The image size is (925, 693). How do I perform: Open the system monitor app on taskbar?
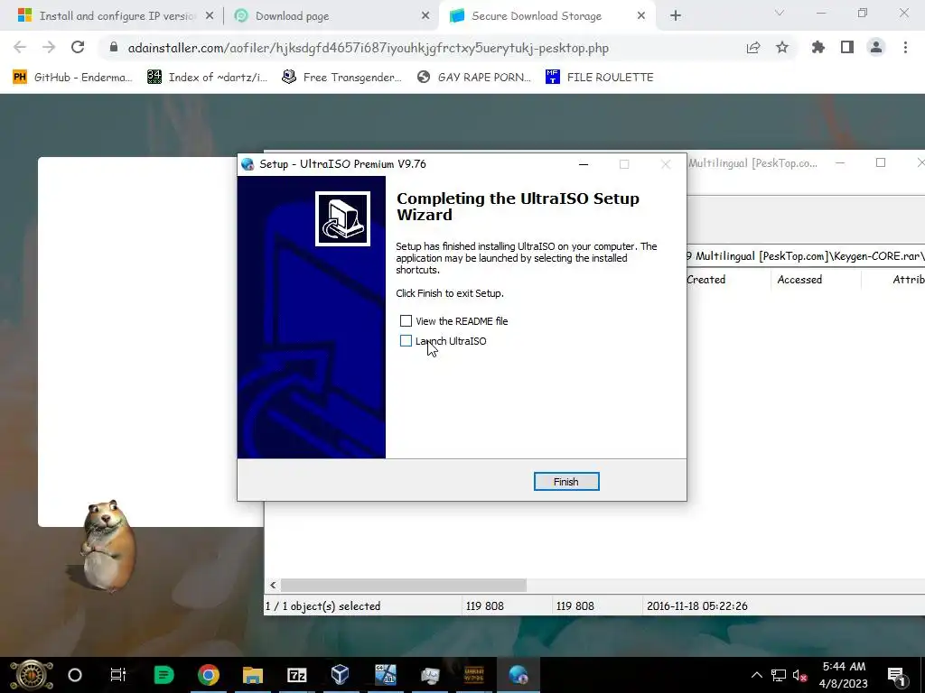click(429, 675)
